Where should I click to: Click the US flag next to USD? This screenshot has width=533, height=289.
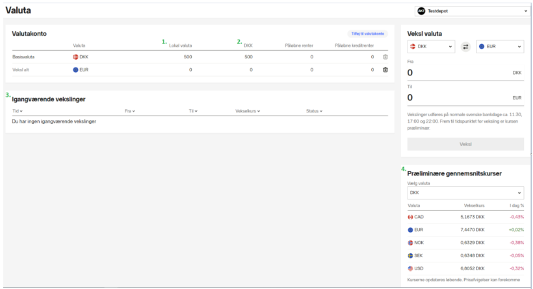coord(410,268)
